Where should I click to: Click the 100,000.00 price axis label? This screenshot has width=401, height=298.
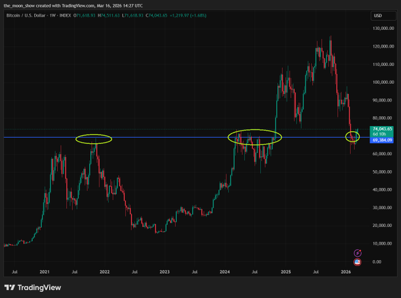point(382,82)
